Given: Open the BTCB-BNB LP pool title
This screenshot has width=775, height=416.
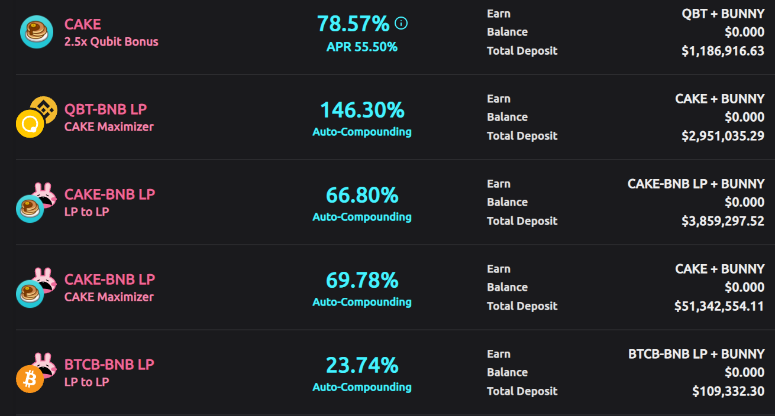Looking at the screenshot, I should click(x=109, y=365).
